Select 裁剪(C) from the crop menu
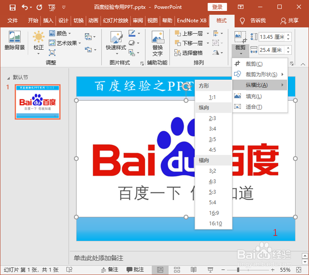The width and height of the screenshot is (309, 275). tap(260, 64)
